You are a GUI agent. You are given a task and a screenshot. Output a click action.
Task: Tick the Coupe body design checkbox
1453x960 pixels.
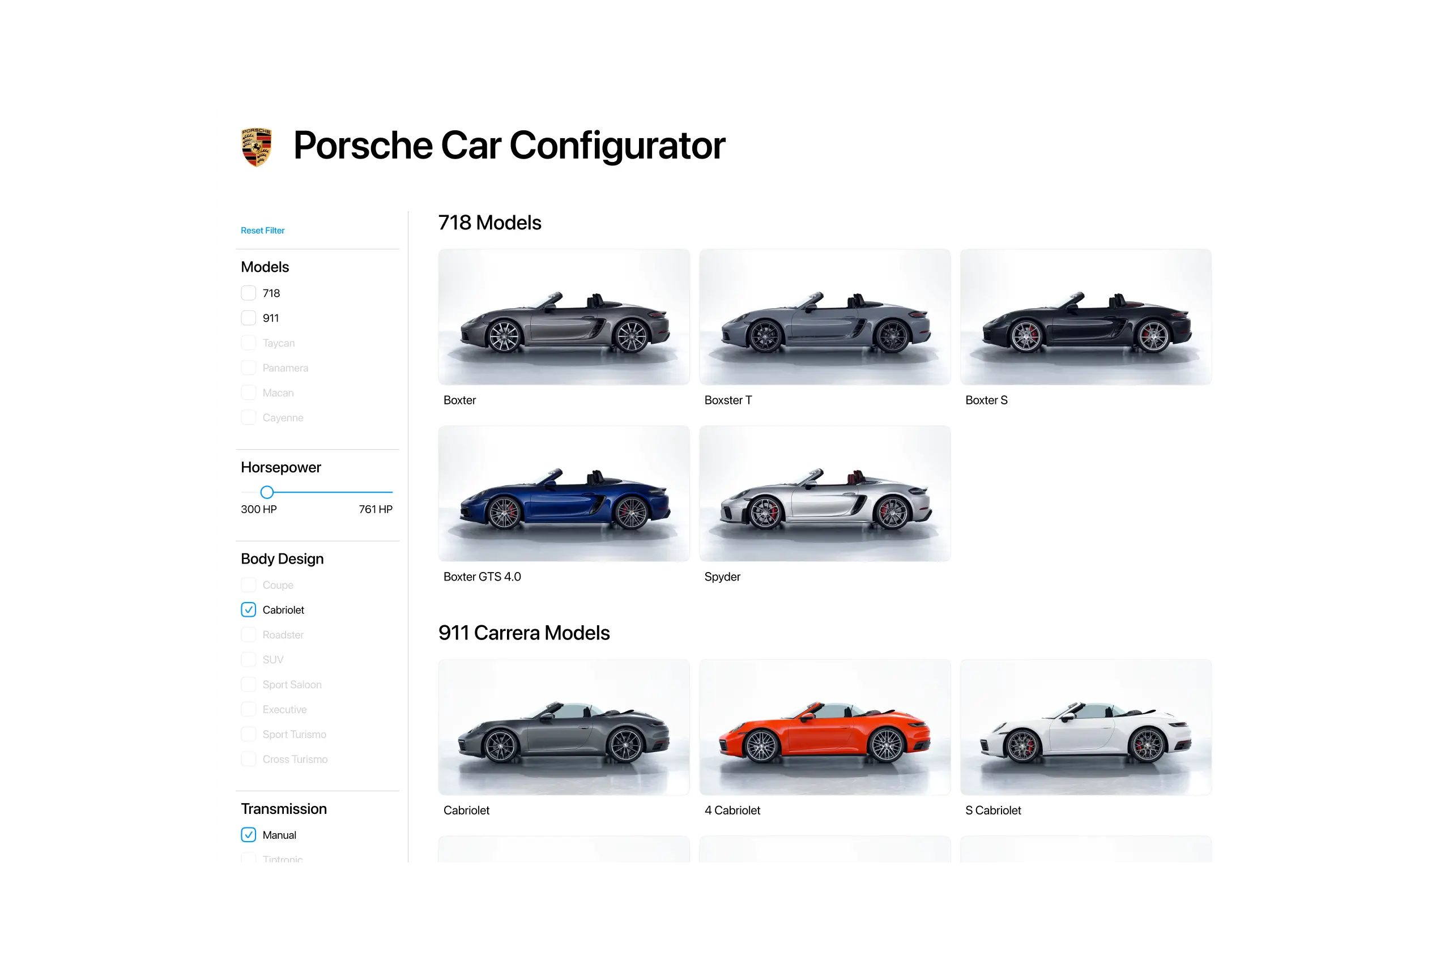(249, 585)
